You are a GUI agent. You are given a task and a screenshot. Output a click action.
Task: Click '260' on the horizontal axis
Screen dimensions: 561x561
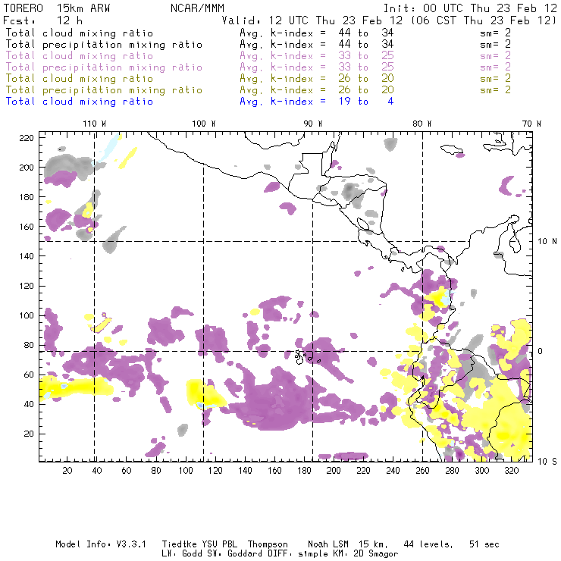click(422, 471)
